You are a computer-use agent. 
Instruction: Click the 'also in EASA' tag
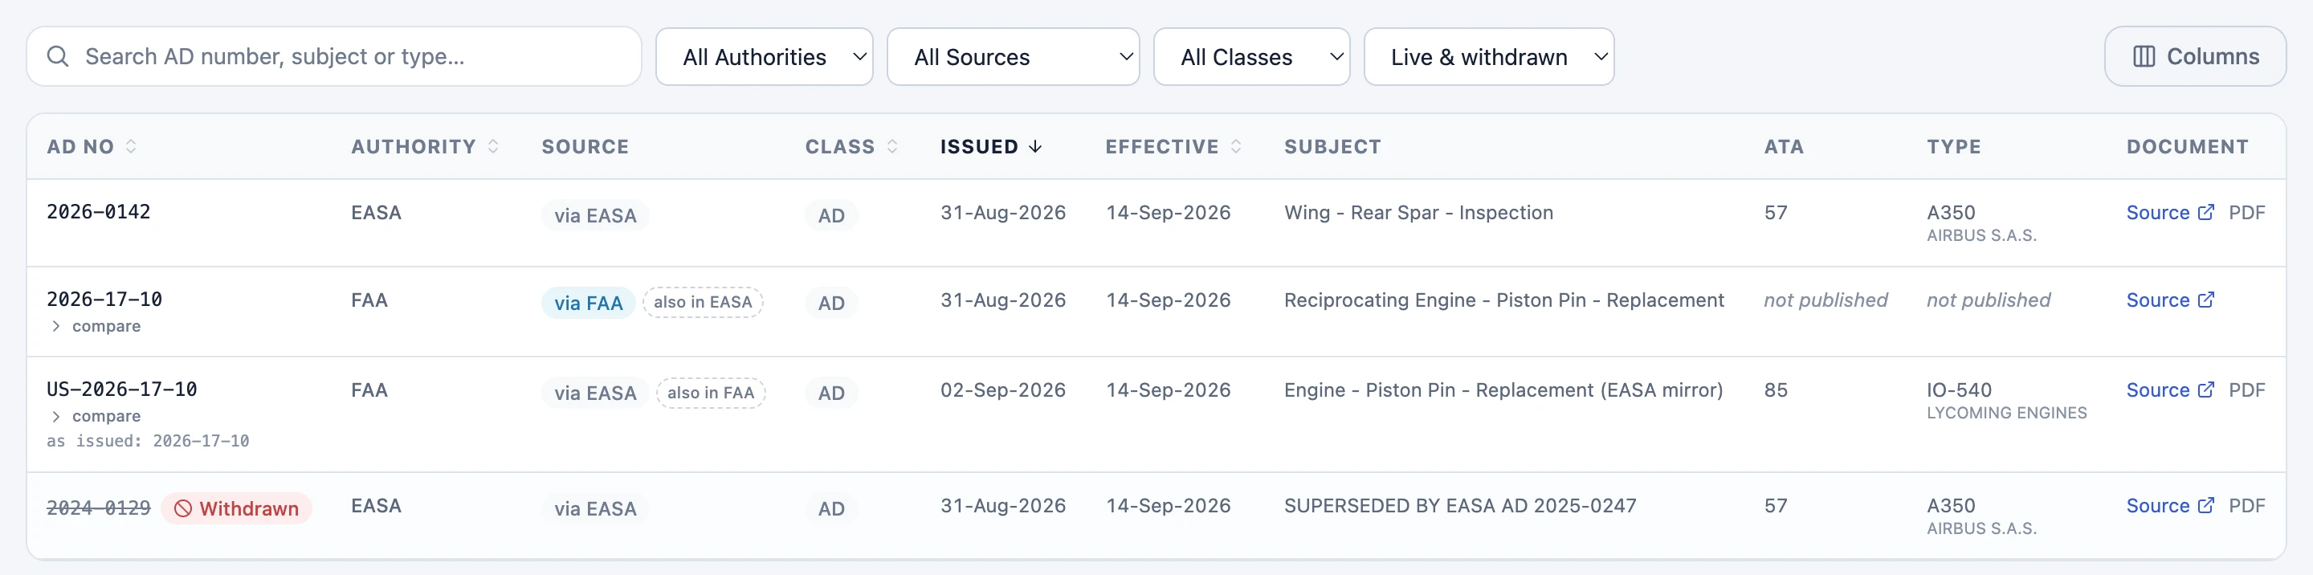[x=703, y=303]
